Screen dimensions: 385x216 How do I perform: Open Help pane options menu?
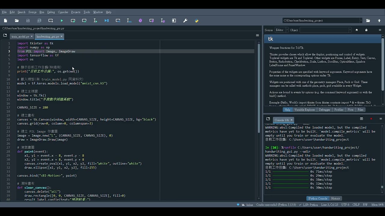point(380,30)
